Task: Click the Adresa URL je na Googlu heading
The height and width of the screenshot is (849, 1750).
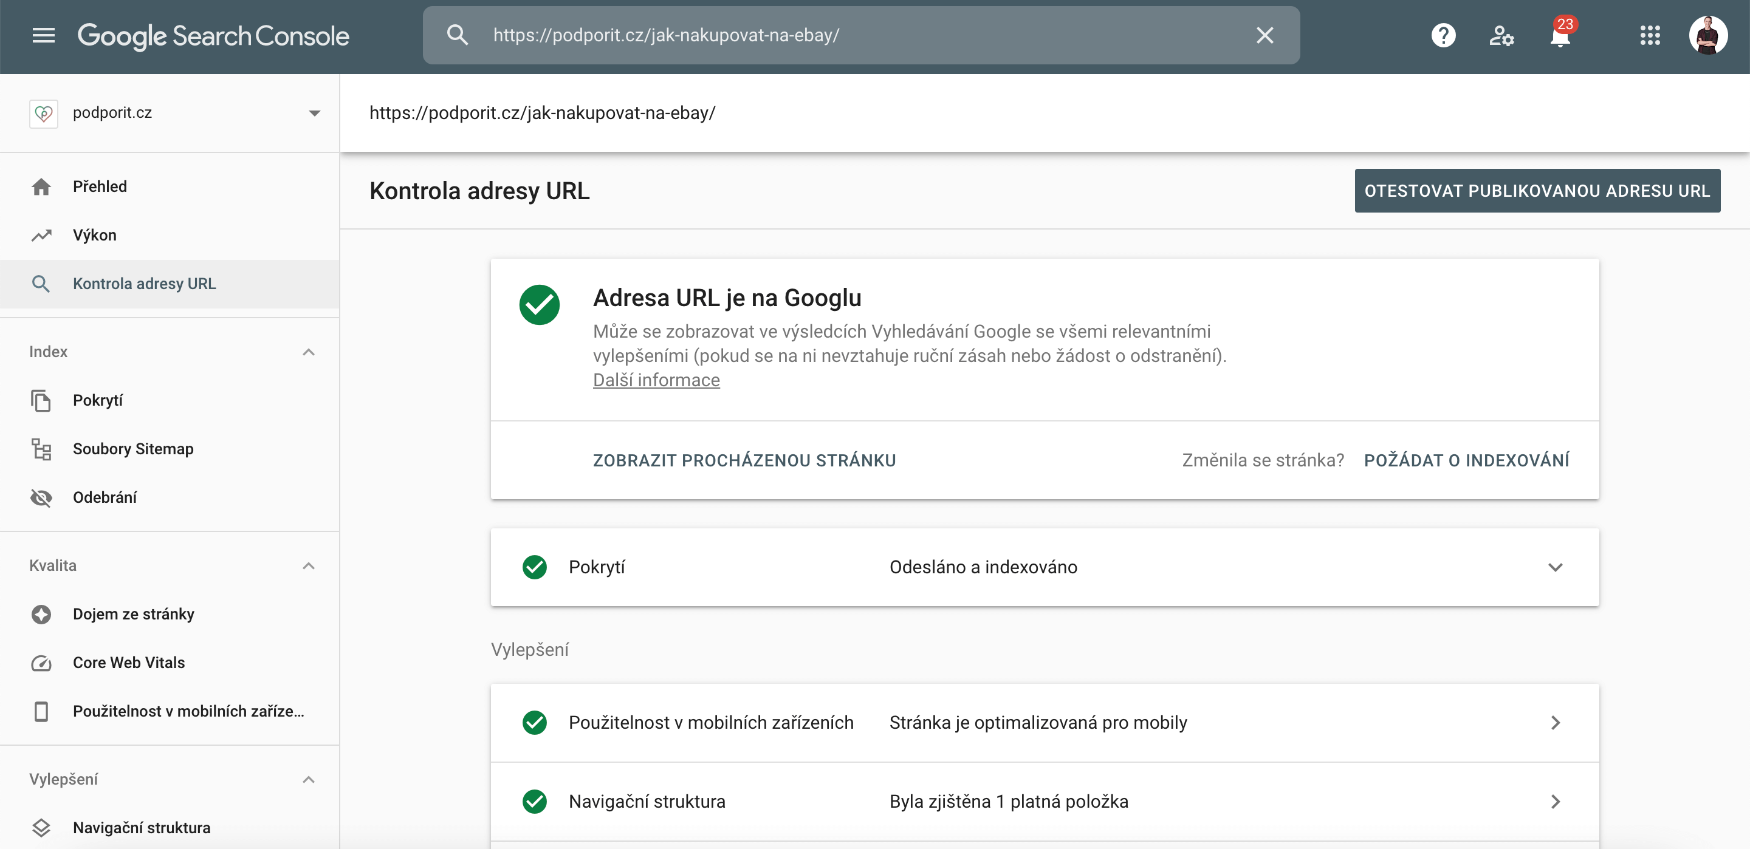Action: tap(727, 298)
